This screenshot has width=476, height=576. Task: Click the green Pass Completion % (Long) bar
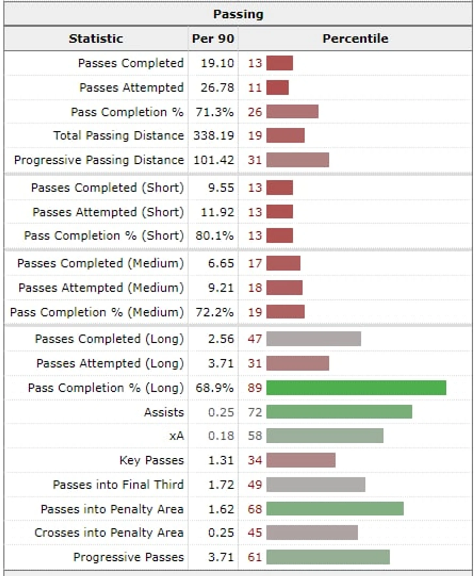point(356,388)
